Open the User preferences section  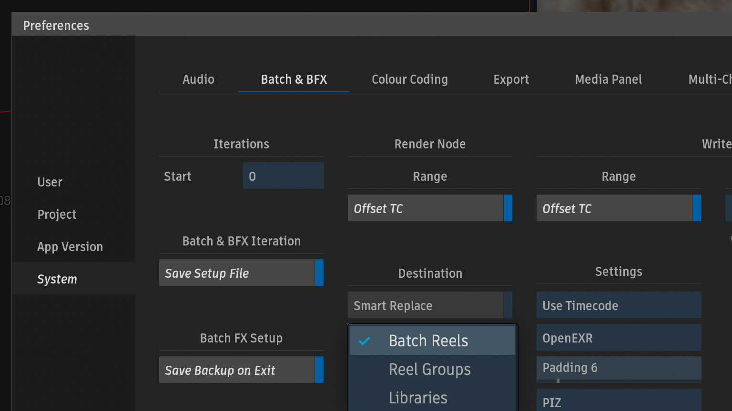coord(50,182)
